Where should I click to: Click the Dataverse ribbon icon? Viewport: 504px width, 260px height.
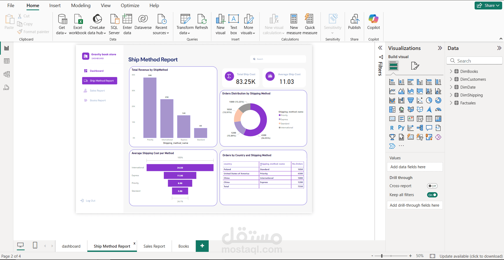143,22
